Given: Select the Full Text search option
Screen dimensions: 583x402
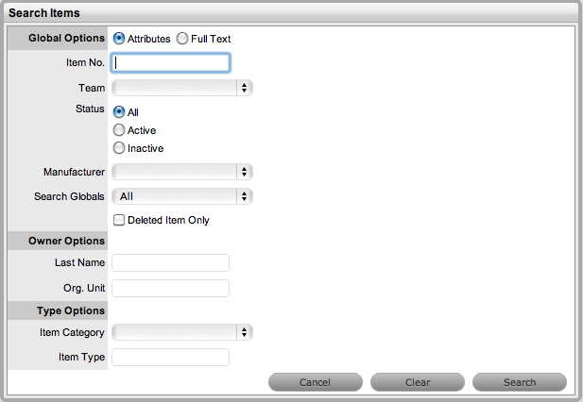Looking at the screenshot, I should (181, 39).
